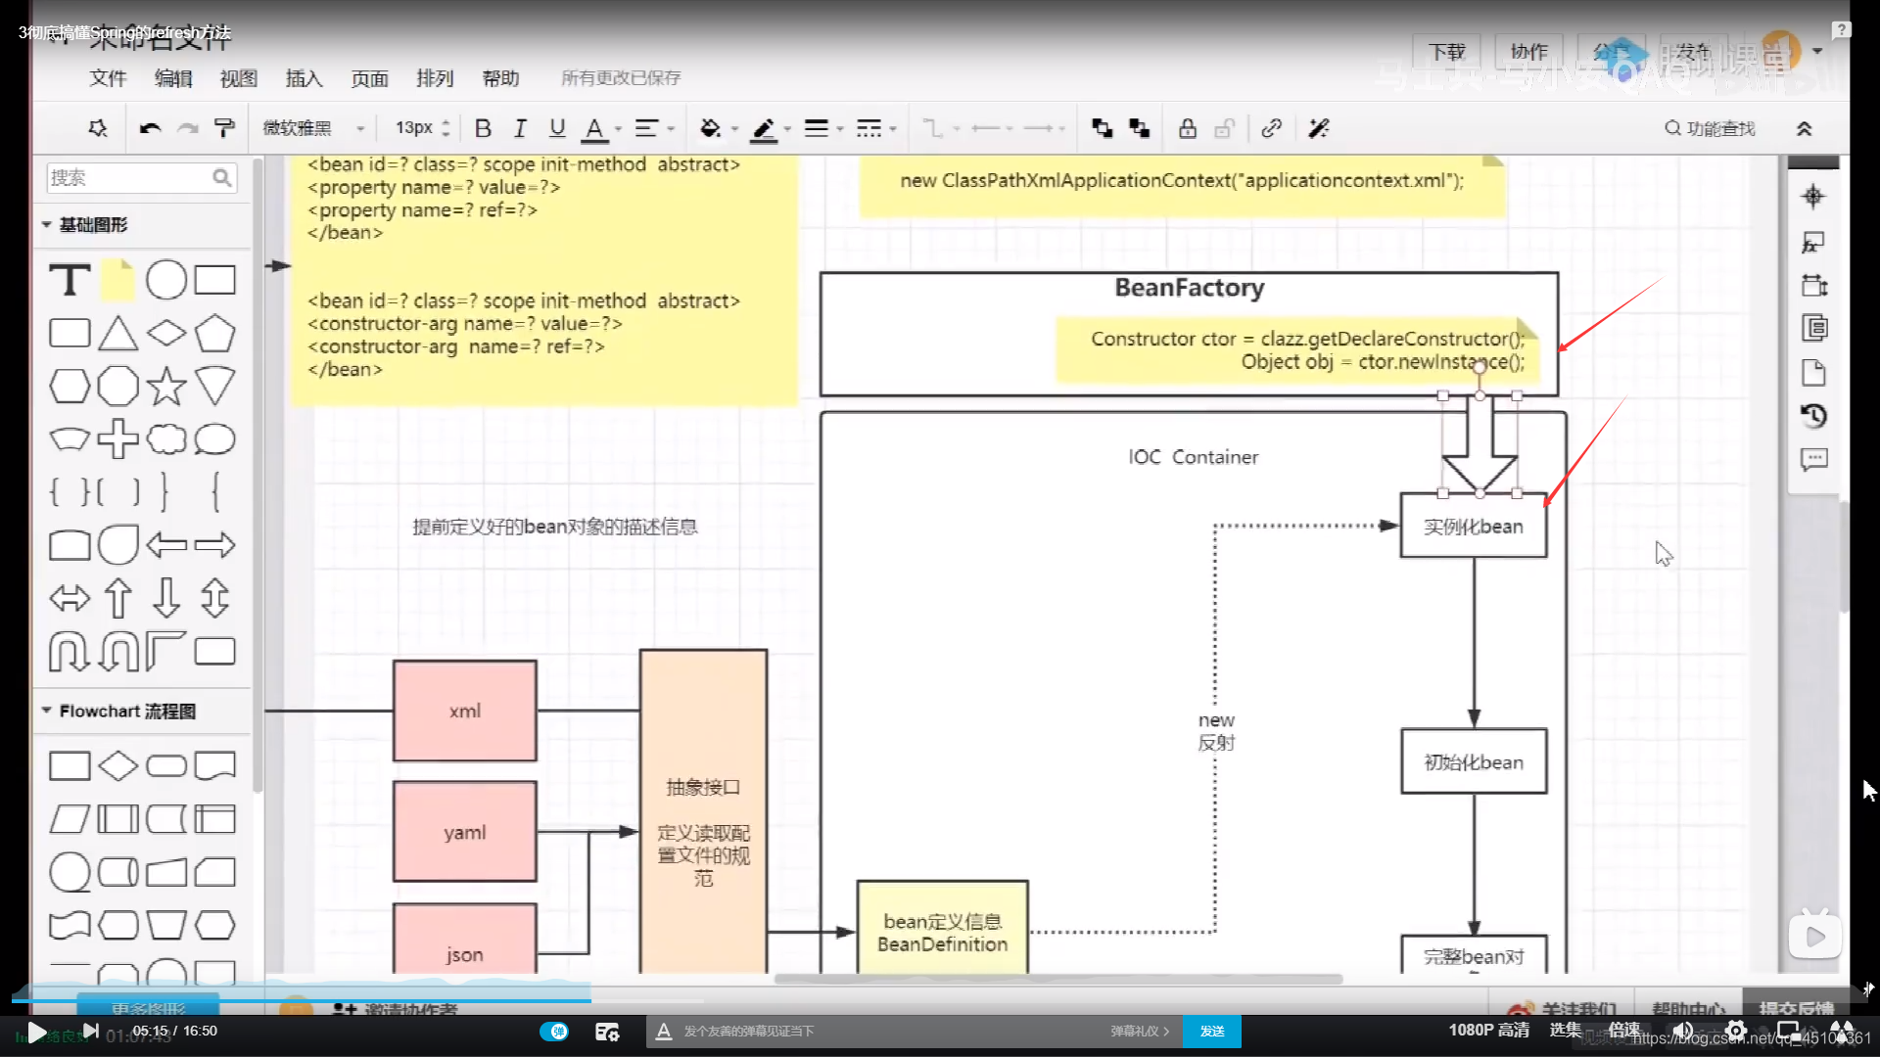This screenshot has height=1057, width=1880.
Task: Select the flowchart diamond decision shape
Action: 117,765
